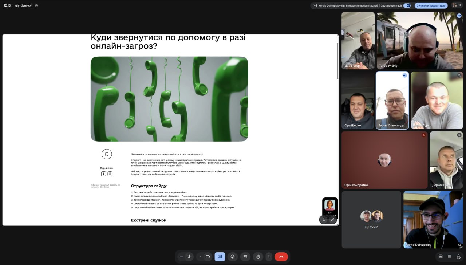Click the 'Екстрені служби' heading
This screenshot has height=265, width=466.
click(x=149, y=220)
